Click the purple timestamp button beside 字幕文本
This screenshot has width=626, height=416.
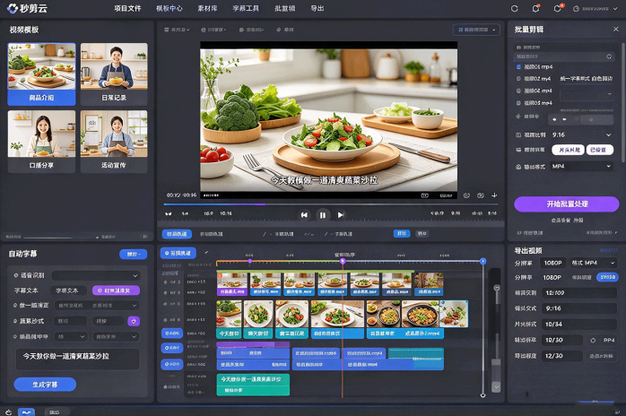tap(116, 290)
